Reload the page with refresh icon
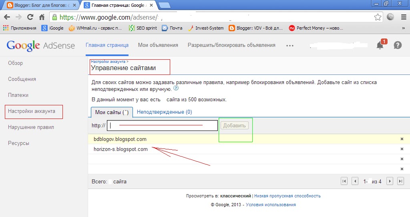Viewport: 410px width, 217px height. point(30,17)
